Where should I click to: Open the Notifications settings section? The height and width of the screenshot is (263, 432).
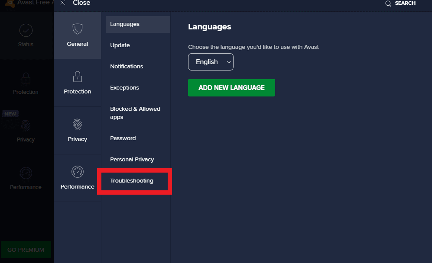click(127, 67)
